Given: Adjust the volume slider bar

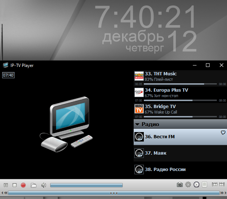Looking at the screenshot, I should pos(86,185).
